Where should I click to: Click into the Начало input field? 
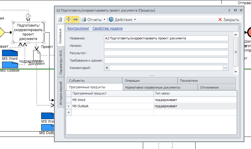tap(166, 46)
